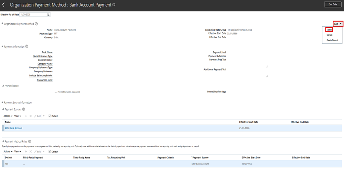This screenshot has height=169, width=344.
Task: Open help for Organization Payment Method section
Action: [37, 24]
